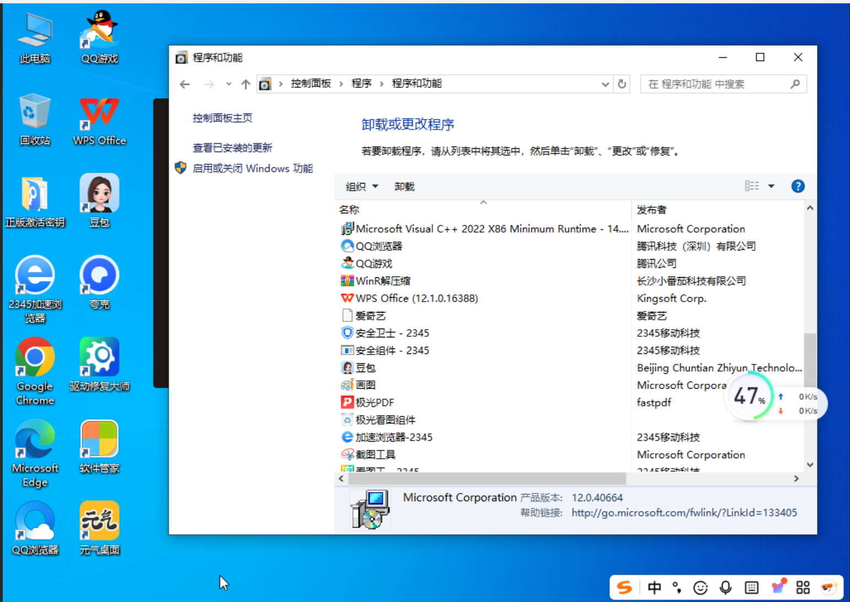The height and width of the screenshot is (602, 850).
Task: Select the QQ浏览器 desktop shortcut
Action: [x=35, y=528]
